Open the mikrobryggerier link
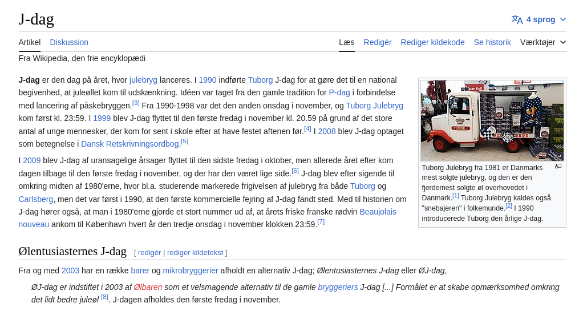This screenshot has width=575, height=315. (x=191, y=270)
